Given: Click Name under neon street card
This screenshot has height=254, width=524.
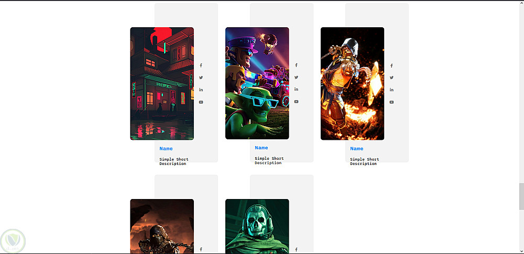Looking at the screenshot, I should tap(166, 149).
